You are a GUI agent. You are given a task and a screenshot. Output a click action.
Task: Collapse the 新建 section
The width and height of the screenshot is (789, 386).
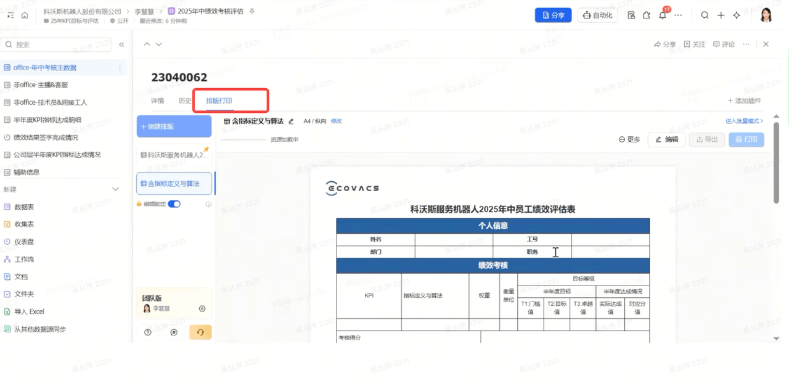pos(115,189)
